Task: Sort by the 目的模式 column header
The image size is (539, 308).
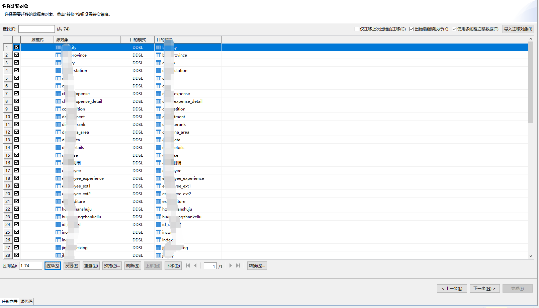Action: click(x=138, y=40)
